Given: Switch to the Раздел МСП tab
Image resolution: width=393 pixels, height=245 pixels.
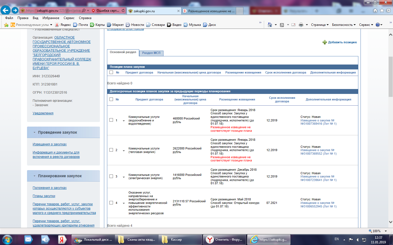Looking at the screenshot, I should (x=151, y=53).
